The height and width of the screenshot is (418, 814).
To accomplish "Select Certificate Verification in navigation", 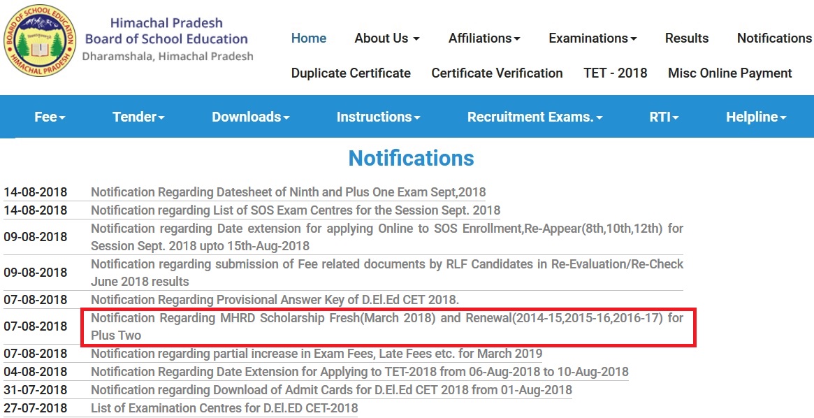I will tap(497, 73).
